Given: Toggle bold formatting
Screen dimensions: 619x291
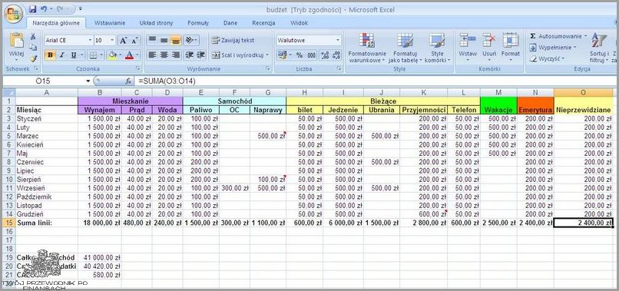Looking at the screenshot, I should pos(50,55).
